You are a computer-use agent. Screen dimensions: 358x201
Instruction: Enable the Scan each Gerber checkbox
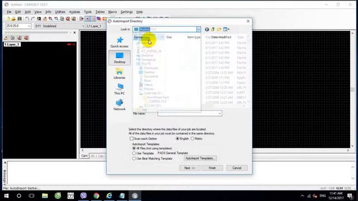click(131, 138)
